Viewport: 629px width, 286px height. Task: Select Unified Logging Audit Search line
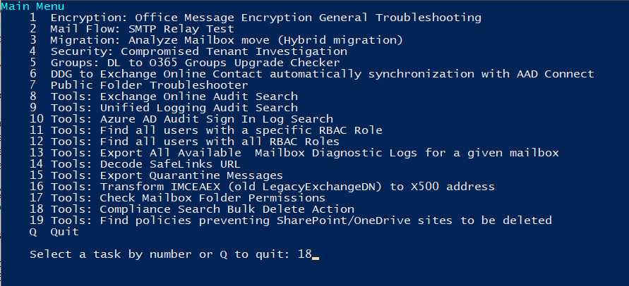coord(164,108)
